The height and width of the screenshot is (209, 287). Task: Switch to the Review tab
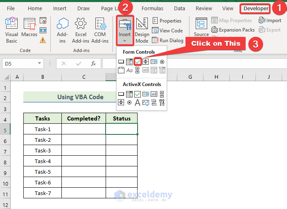(x=204, y=9)
